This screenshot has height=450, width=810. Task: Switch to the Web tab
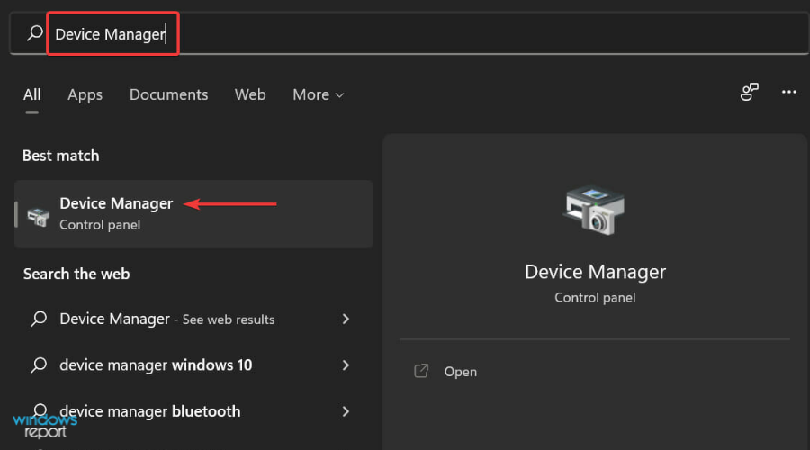point(250,94)
